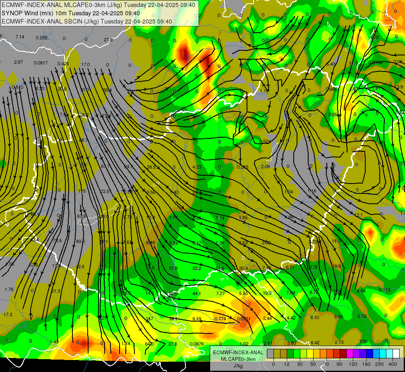Click the SYNOP Wind header line
405x372 pixels.
point(70,13)
